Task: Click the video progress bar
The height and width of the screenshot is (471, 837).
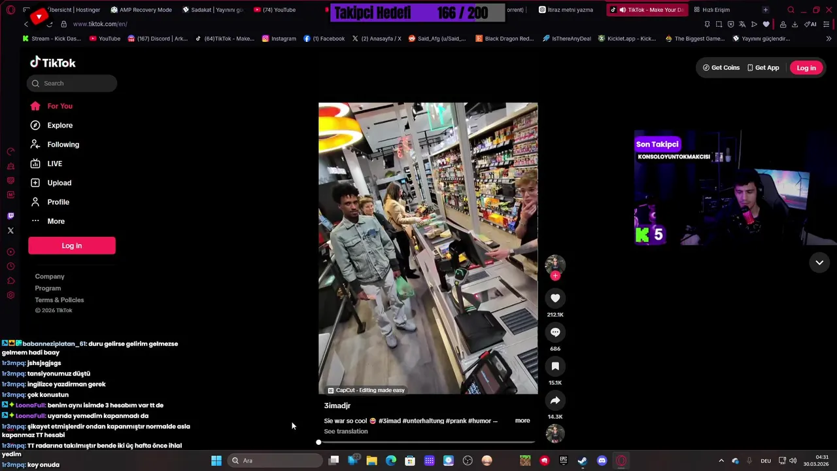Action: (x=428, y=443)
